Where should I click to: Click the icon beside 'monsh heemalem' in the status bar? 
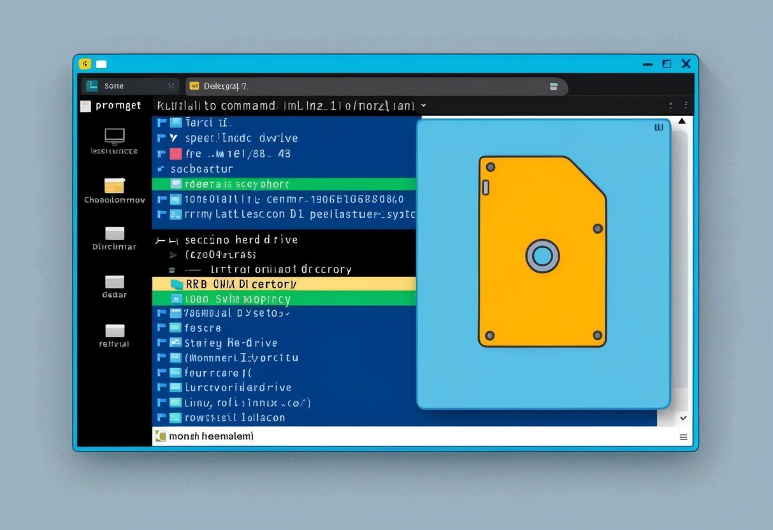pyautogui.click(x=161, y=436)
